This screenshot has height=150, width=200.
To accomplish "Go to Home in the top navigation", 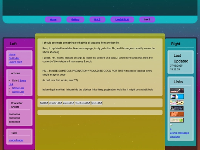I will point(53,20).
